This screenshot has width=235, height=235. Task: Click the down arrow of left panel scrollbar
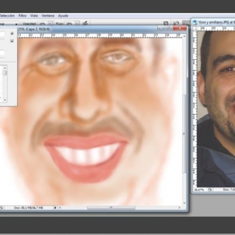(5, 100)
